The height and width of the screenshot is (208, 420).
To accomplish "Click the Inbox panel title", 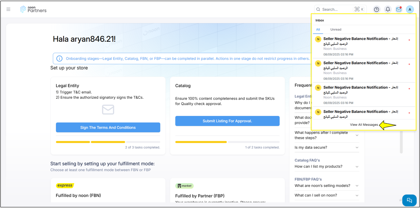I will click(320, 20).
